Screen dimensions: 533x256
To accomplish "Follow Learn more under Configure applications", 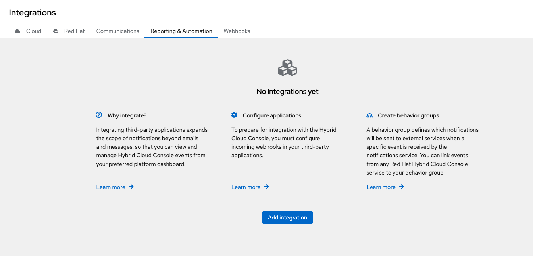I will (x=246, y=187).
